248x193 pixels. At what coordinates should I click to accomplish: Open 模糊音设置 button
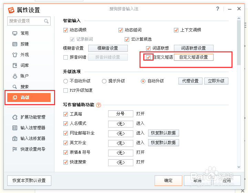pyautogui.click(x=108, y=48)
